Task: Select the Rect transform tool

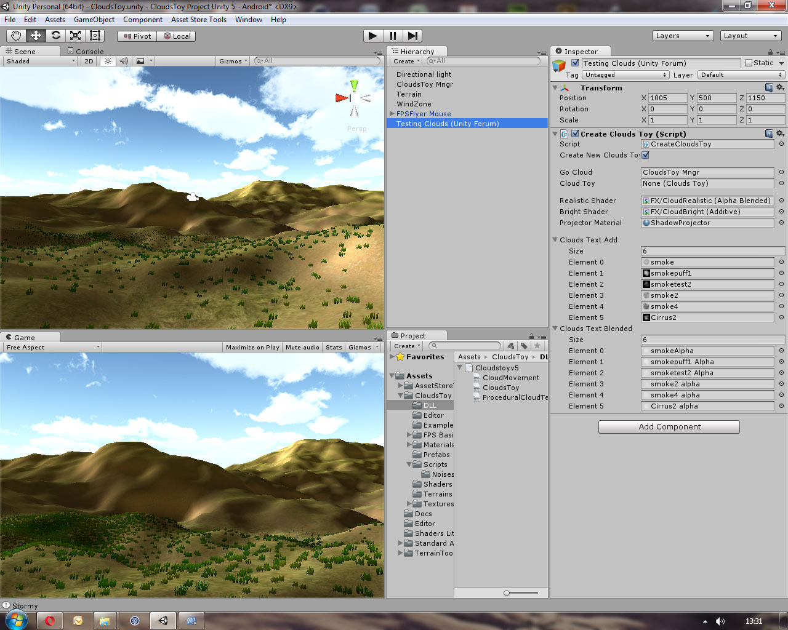Action: click(x=95, y=35)
